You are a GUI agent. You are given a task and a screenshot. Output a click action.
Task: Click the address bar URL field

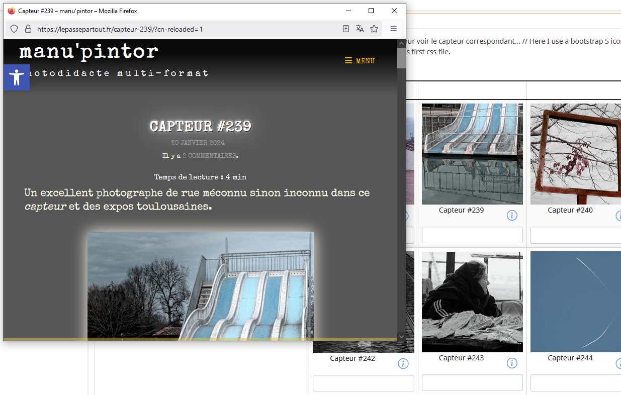[186, 29]
